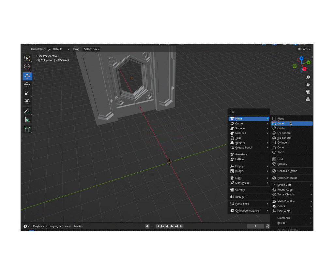
Task: Expand the Light submenu
Action: 249,178
